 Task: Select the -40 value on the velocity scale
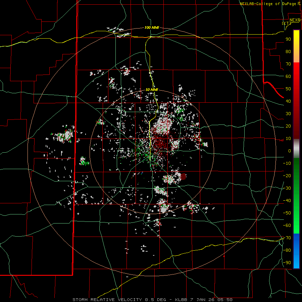pyautogui.click(x=287, y=201)
